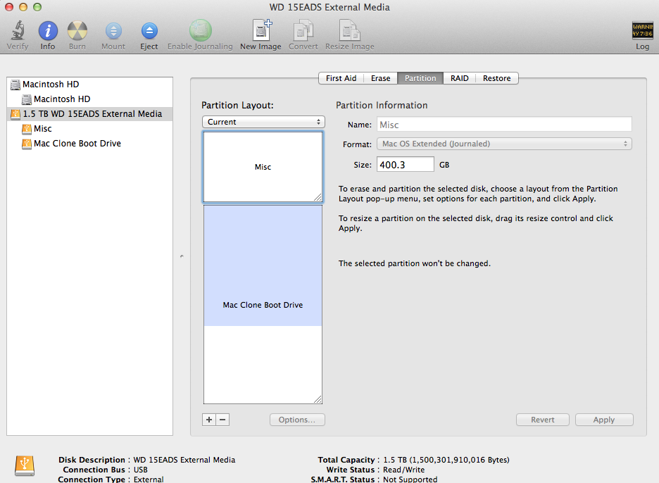
Task: Remove a partition with the minus button
Action: point(222,420)
